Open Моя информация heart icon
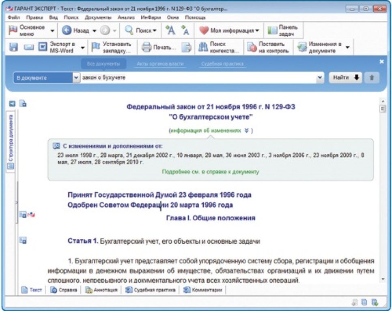 (x=204, y=30)
